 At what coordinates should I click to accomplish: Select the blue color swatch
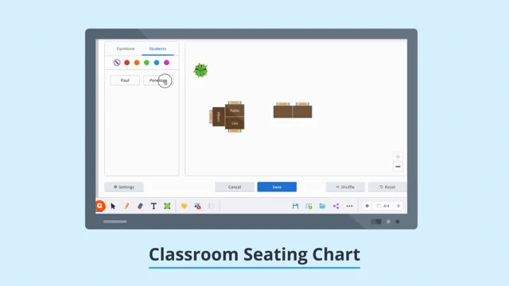[157, 63]
